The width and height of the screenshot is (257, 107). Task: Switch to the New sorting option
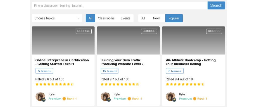[x=156, y=18]
